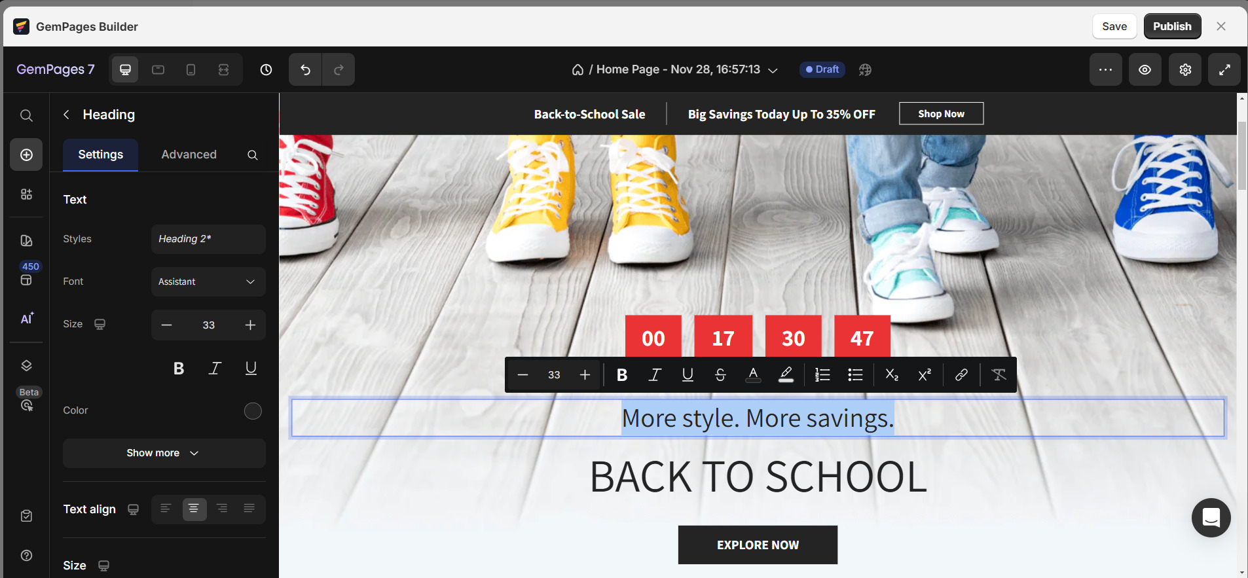Image resolution: width=1248 pixels, height=578 pixels.
Task: Apply strikethrough in floating toolbar
Action: (x=720, y=374)
